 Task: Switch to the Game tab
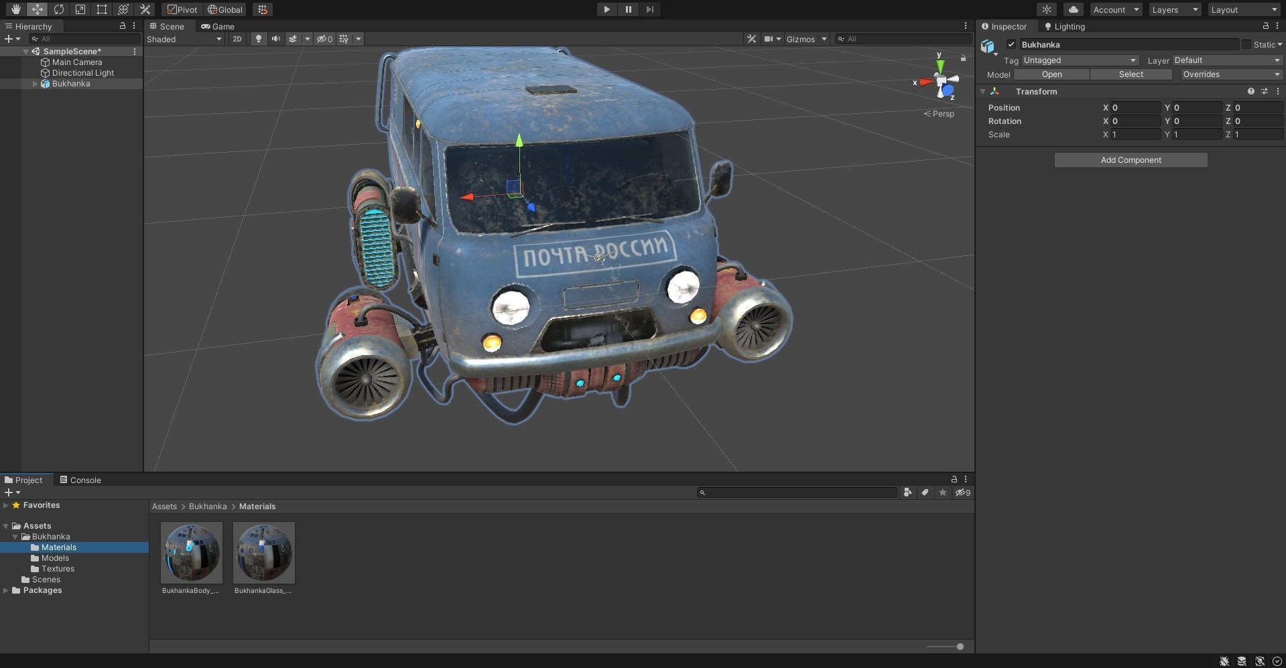tap(217, 26)
